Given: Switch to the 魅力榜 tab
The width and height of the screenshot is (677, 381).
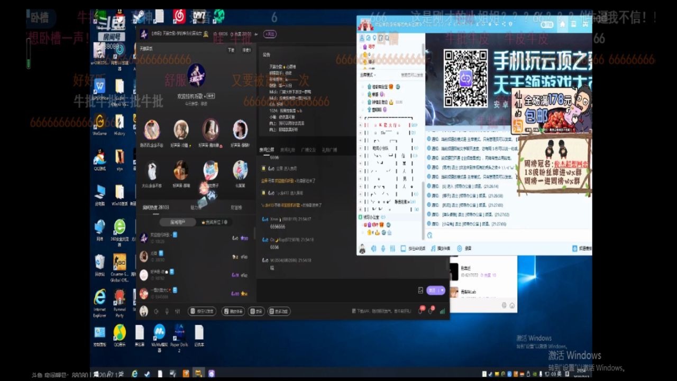Looking at the screenshot, I should (x=196, y=207).
